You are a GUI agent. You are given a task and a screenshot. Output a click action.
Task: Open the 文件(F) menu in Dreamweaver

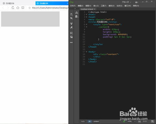pos(73,6)
